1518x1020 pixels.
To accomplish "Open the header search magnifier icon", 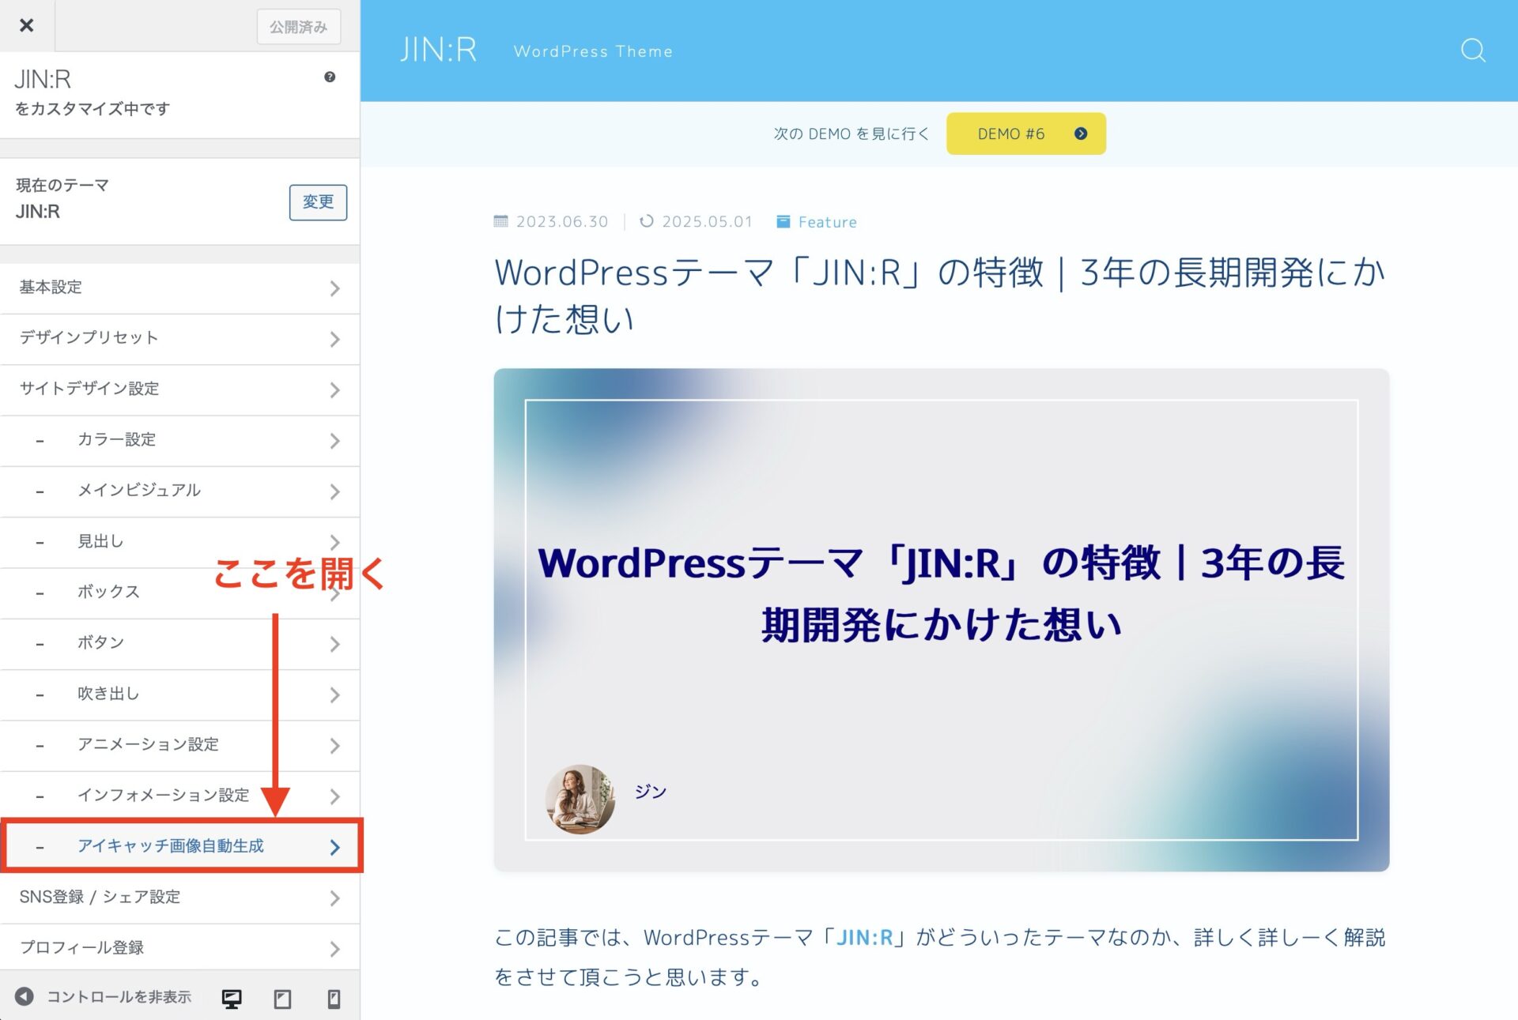I will pyautogui.click(x=1472, y=51).
